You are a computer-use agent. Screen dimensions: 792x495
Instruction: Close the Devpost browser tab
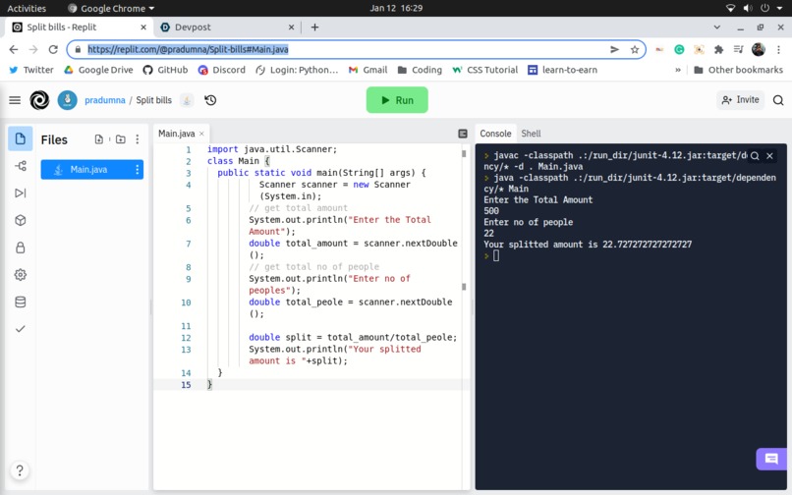pos(292,27)
